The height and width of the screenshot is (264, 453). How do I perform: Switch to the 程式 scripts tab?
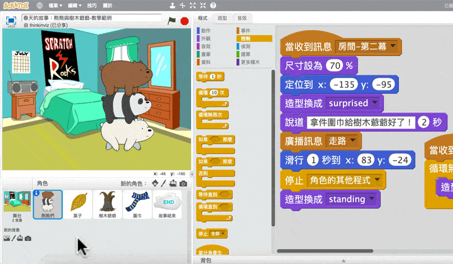pos(202,18)
